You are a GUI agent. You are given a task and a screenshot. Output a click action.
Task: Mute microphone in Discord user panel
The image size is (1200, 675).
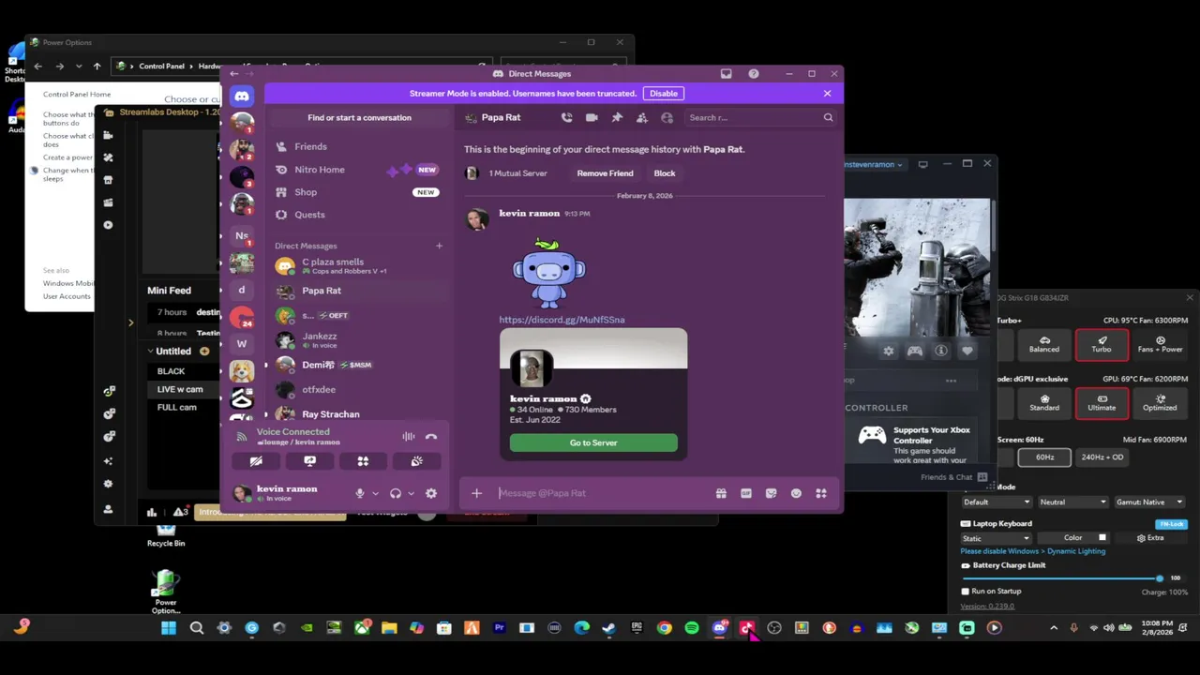tap(359, 493)
